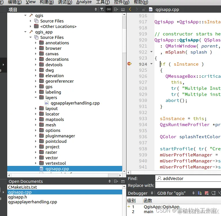The height and width of the screenshot is (216, 221).
Task: Click the hammer icon beside the qgis project
Action: 31,15
